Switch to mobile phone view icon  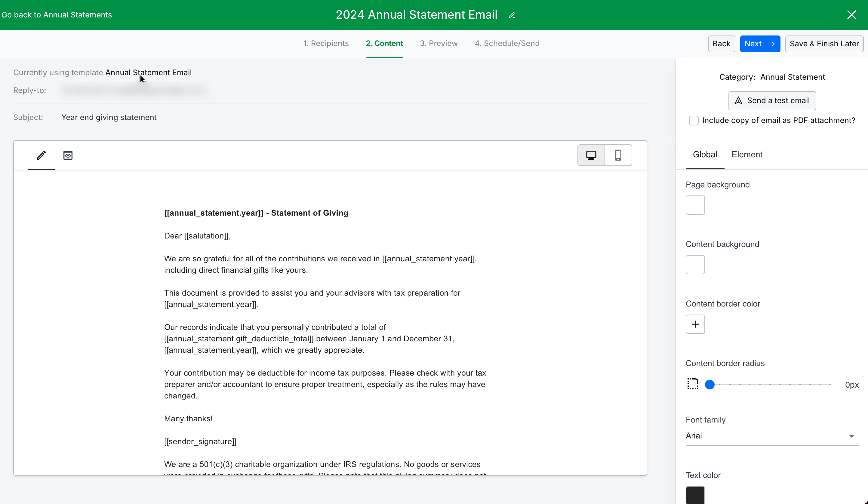(618, 155)
